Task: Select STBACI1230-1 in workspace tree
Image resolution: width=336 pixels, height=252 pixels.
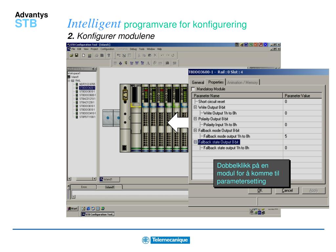Action: pyautogui.click(x=87, y=102)
